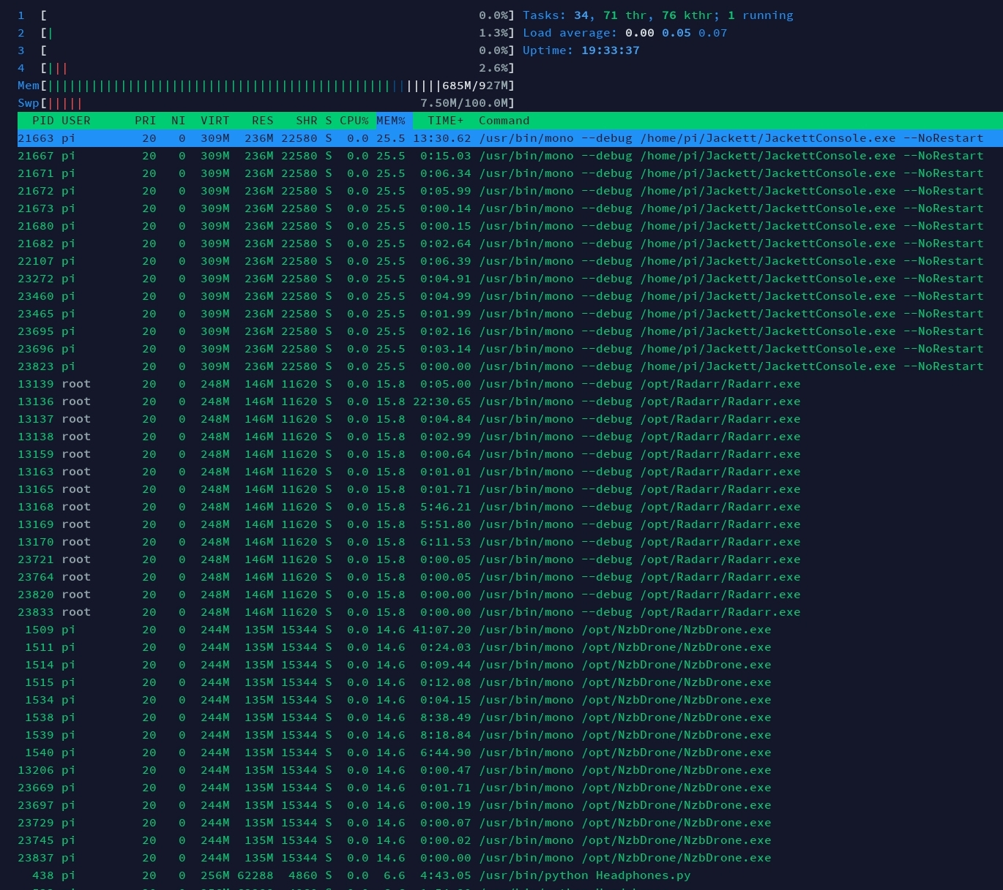
Task: Sort by the CPU% column header
Action: [354, 121]
